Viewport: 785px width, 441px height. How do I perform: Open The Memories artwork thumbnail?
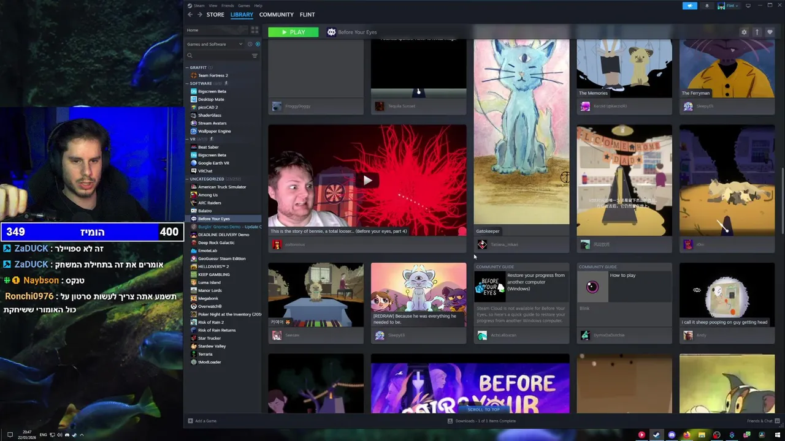(x=624, y=68)
